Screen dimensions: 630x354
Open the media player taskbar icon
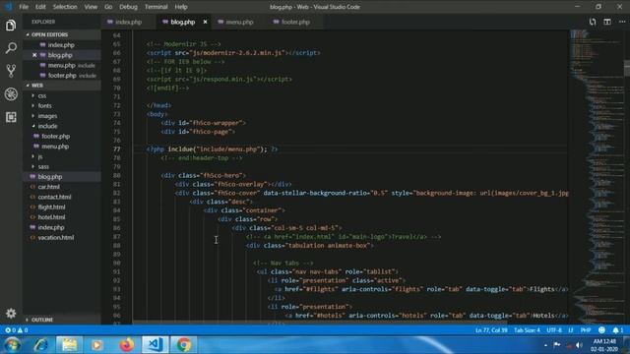pyautogui.click(x=96, y=345)
